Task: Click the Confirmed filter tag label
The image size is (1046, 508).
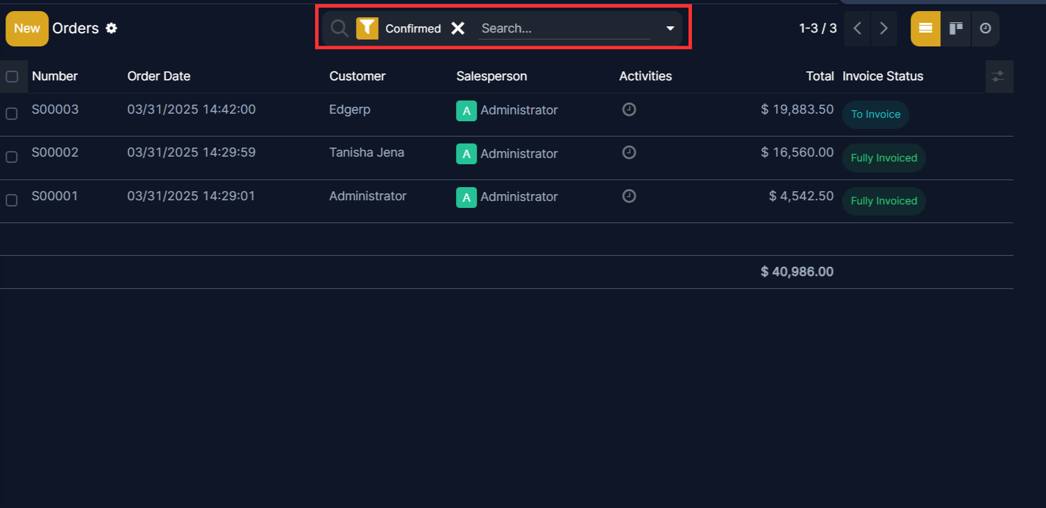Action: [x=413, y=28]
